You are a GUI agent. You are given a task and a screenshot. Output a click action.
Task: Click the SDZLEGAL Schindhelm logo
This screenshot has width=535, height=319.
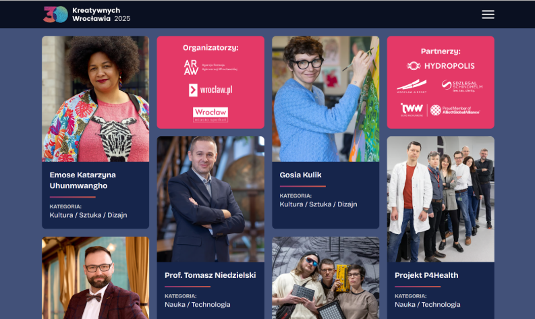462,86
